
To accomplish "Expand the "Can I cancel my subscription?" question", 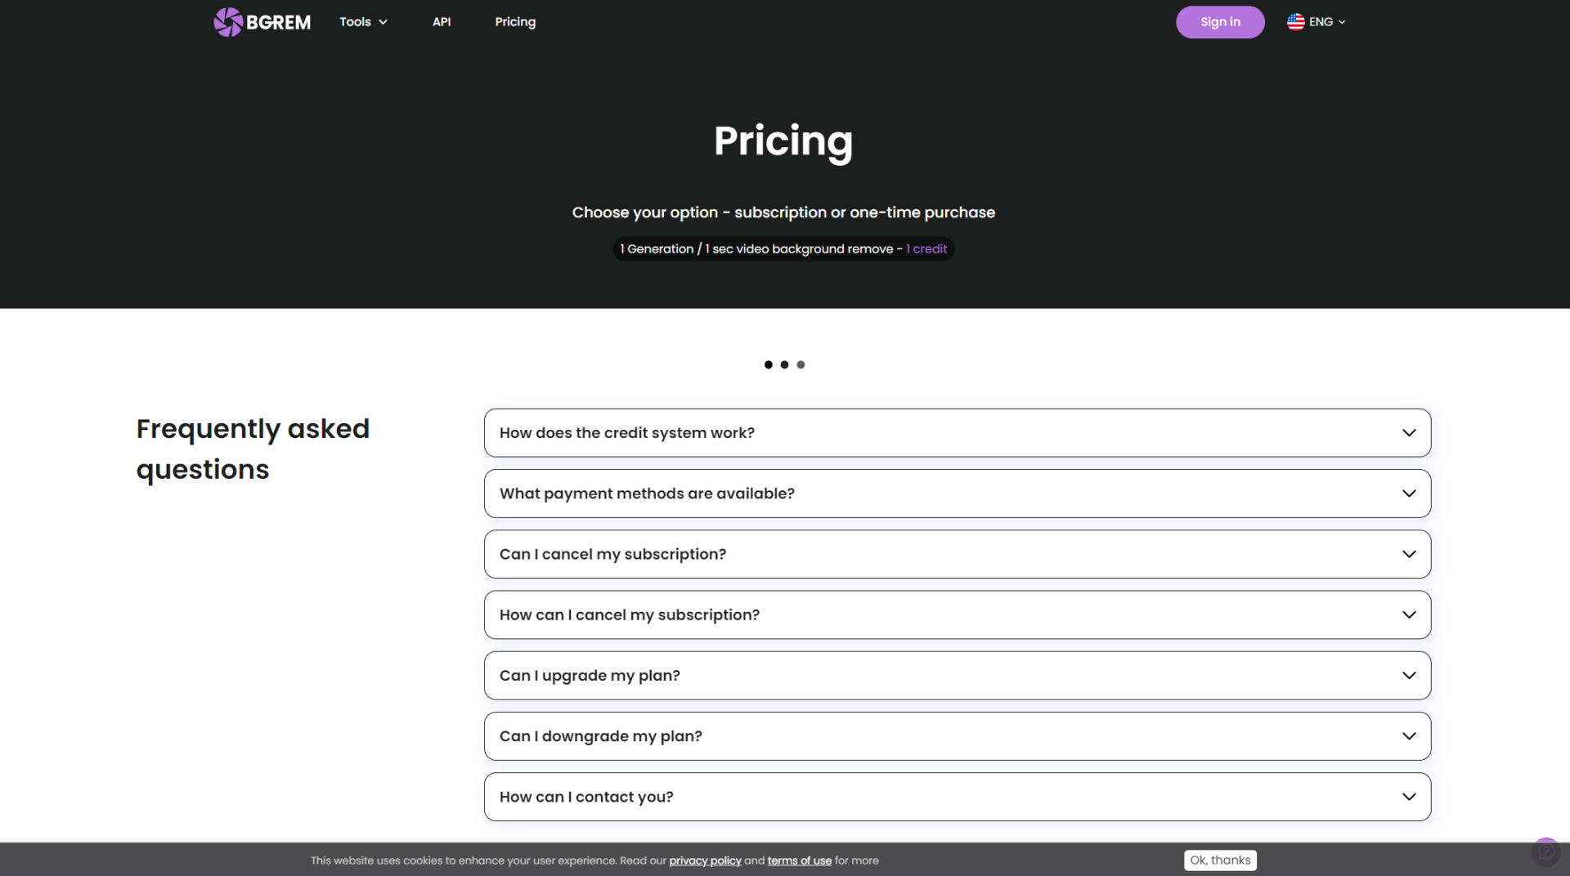I will [957, 554].
